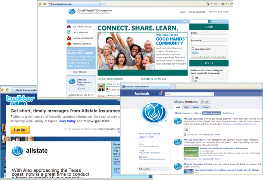Click hurricane preparation link thumbnail on Facebook
This screenshot has height=180, width=263.
[x=191, y=152]
